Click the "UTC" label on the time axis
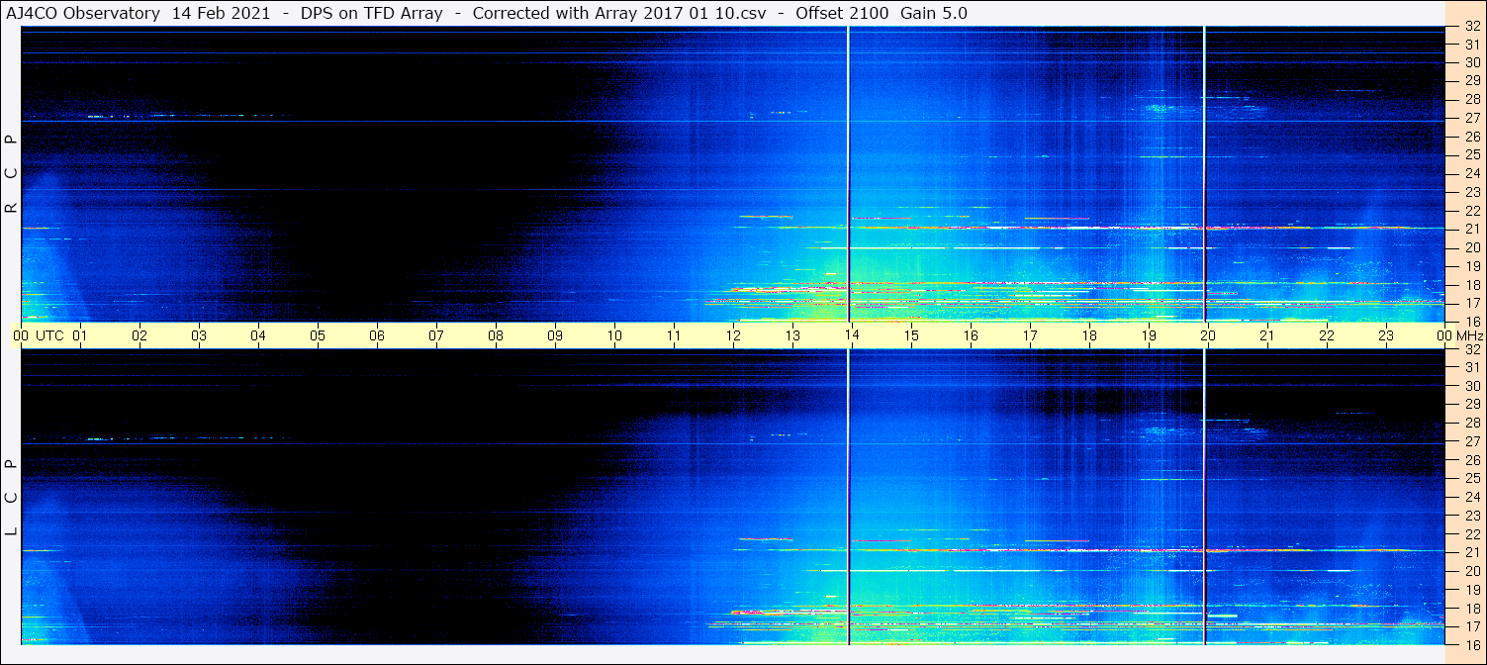This screenshot has height=665, width=1487. 49,335
